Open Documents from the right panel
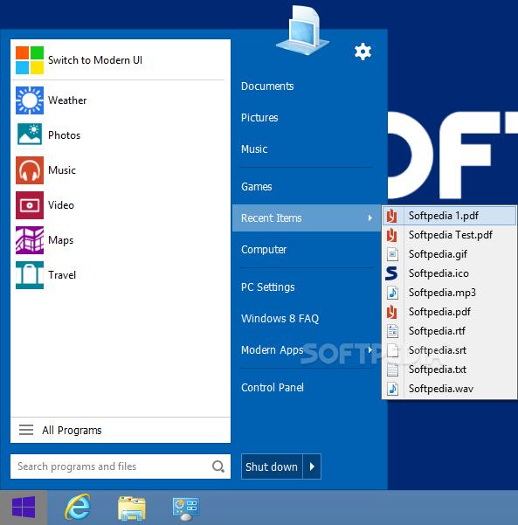518x525 pixels. pos(267,86)
